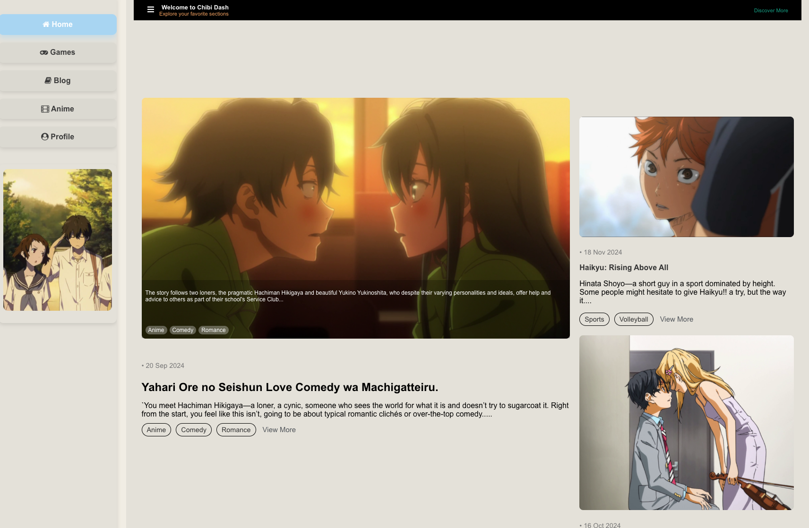Click the Blog book icon
The width and height of the screenshot is (809, 528).
48,81
